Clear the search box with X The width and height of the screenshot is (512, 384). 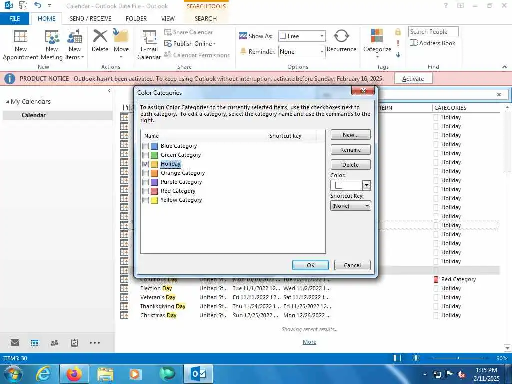pos(499,94)
